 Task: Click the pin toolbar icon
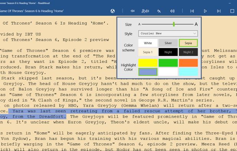[x=132, y=11]
